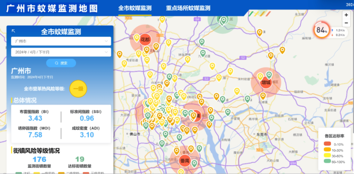Screen dimensions: 354x174
Task: Click yellow marker touching 花都 circle's left side
Action: click(x=136, y=38)
